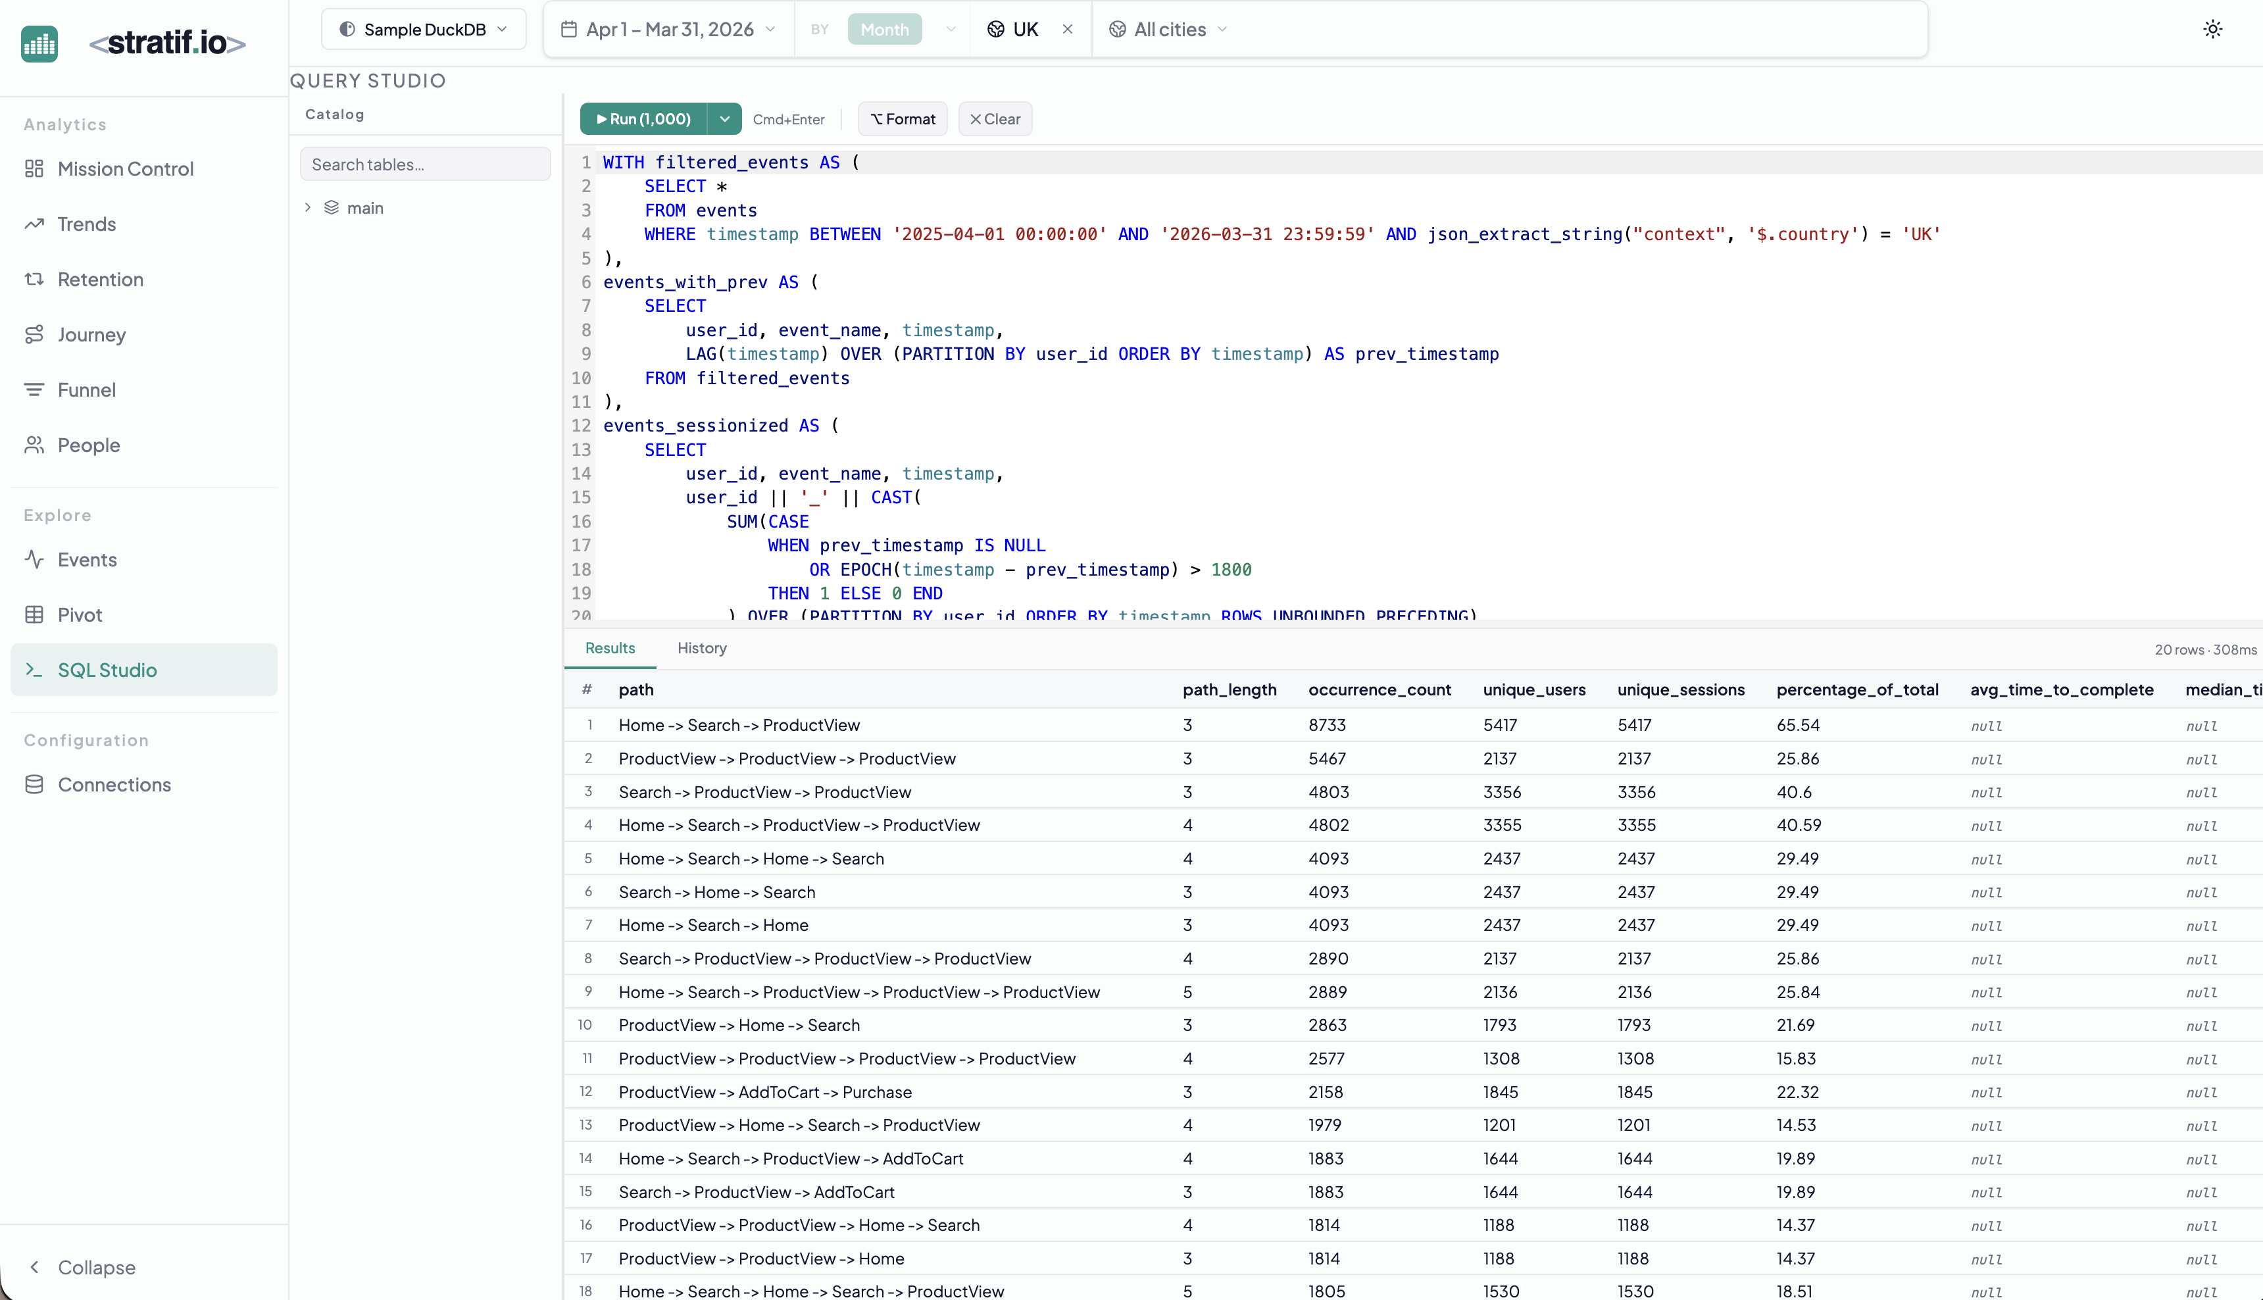This screenshot has width=2263, height=1300.
Task: Open the Trends page
Action: pos(143,224)
